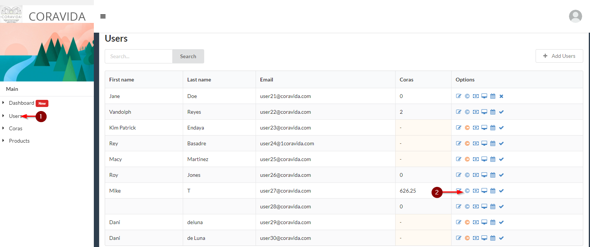Click the monitor icon for Kim Patrick Endaya

tap(484, 128)
